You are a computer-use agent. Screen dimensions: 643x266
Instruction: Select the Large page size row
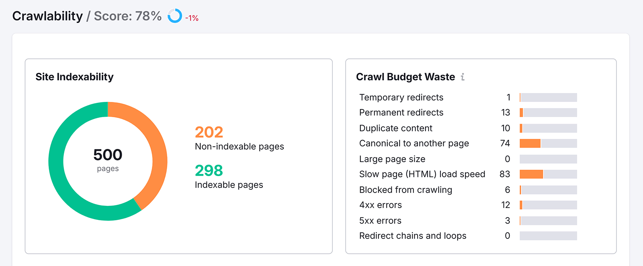[392, 159]
